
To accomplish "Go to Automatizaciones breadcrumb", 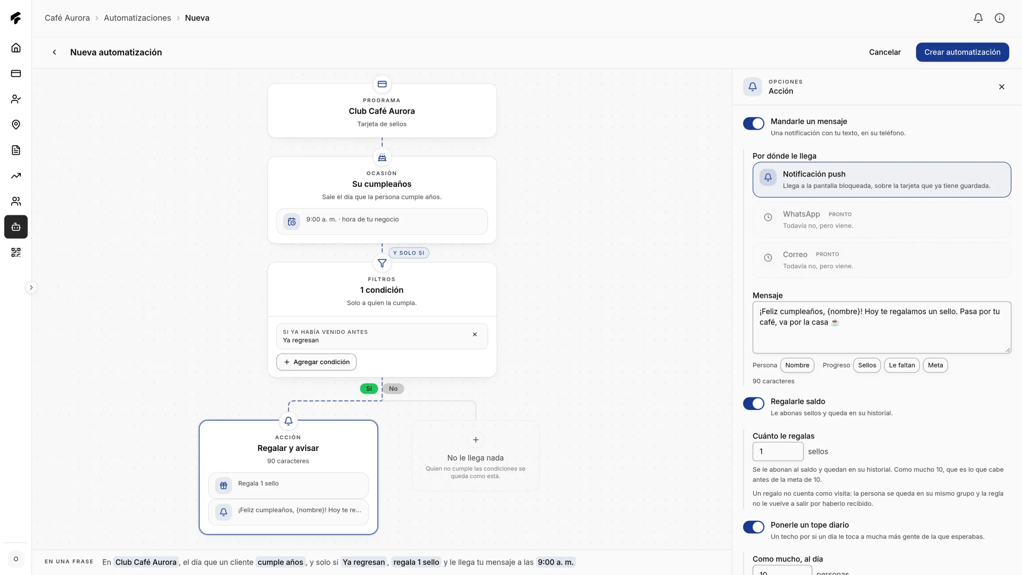I will coord(137,18).
